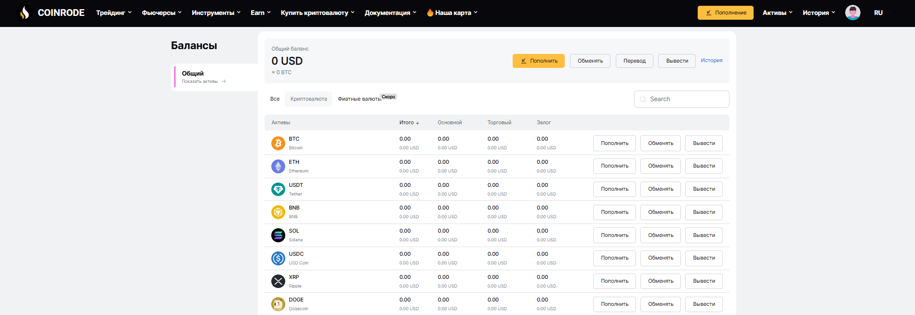Click the Ethereum coin icon
Viewport: 915px width, 315px height.
(278, 166)
